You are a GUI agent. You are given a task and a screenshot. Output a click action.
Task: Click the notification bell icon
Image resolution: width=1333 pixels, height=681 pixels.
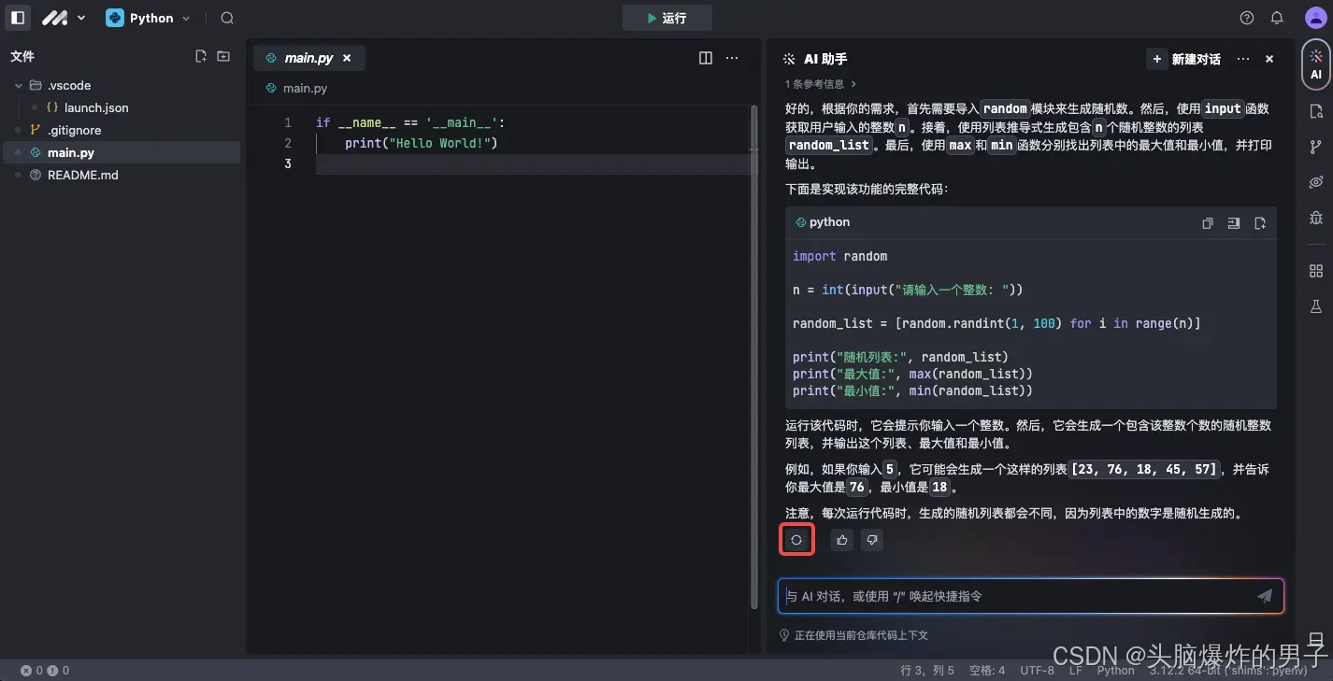(1277, 18)
